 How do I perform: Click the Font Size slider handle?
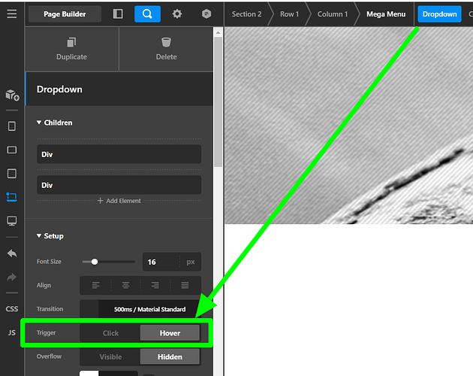(x=95, y=262)
